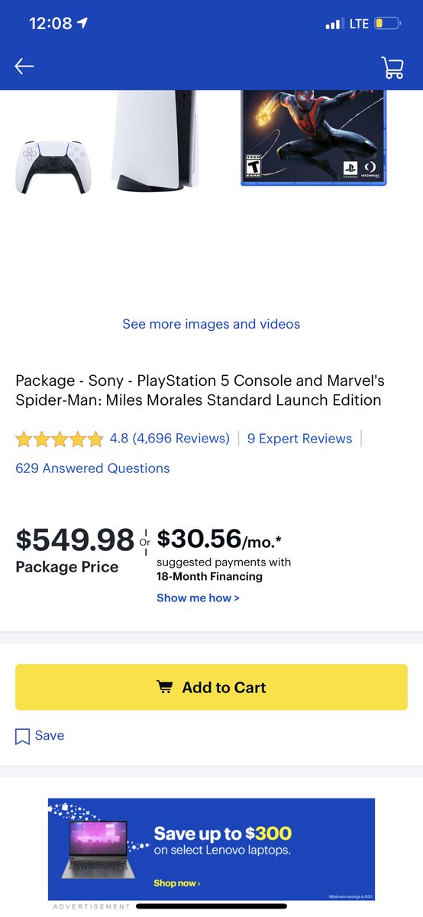Screen dimensions: 423x917
Task: Open See more images and videos
Action: point(211,324)
